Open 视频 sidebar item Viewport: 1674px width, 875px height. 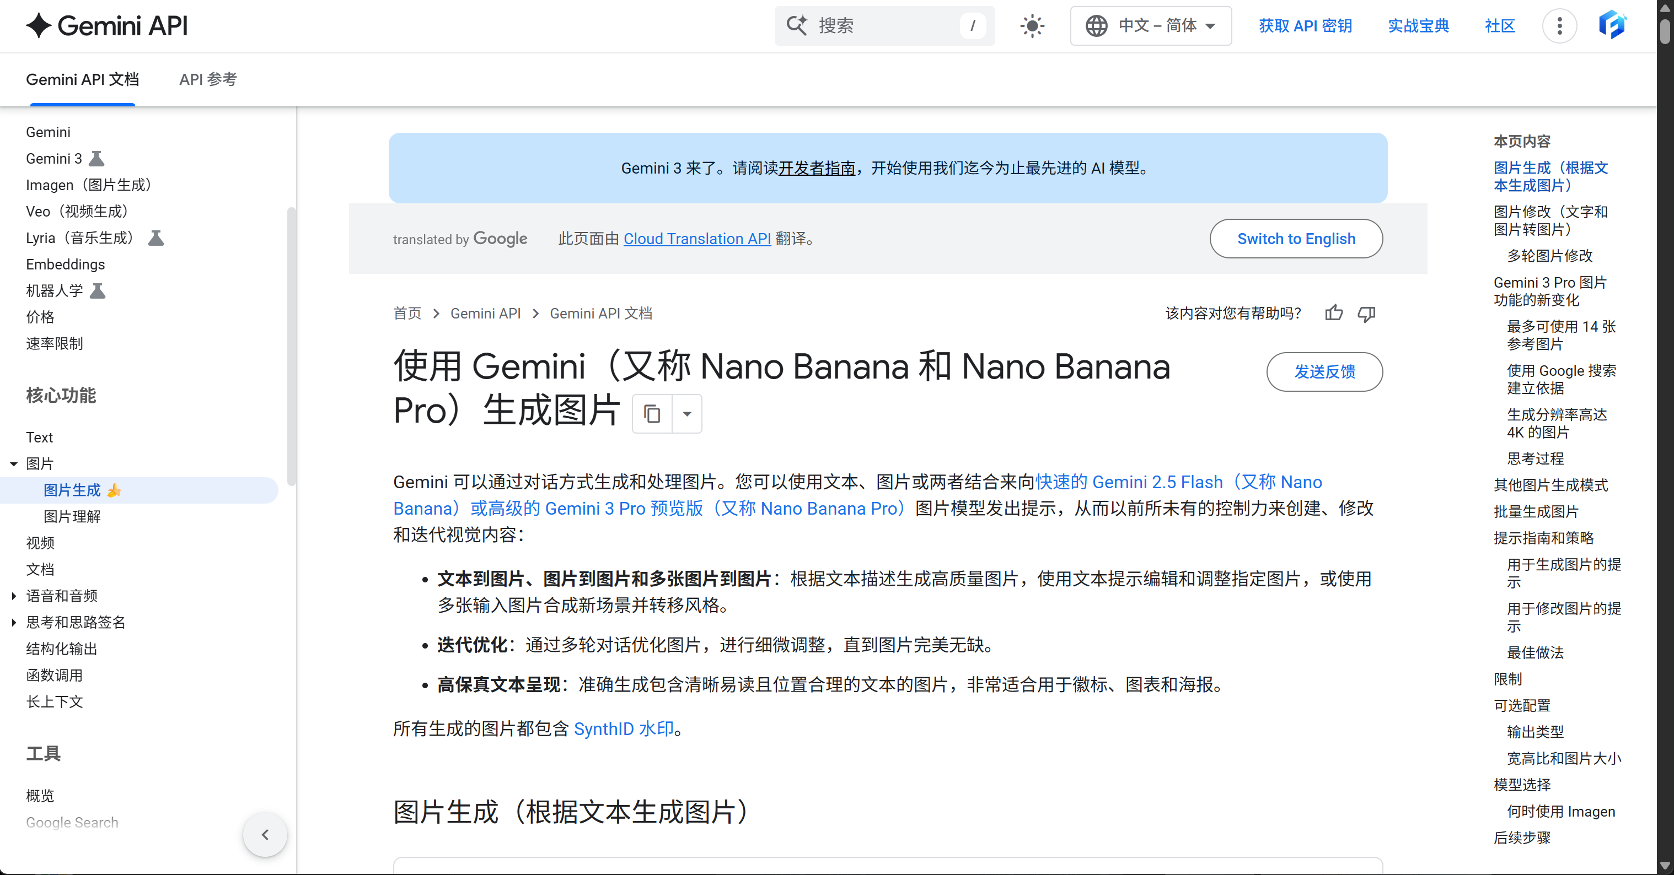pyautogui.click(x=40, y=543)
